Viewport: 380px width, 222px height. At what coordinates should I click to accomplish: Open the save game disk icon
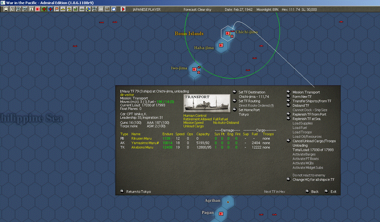[6, 10]
